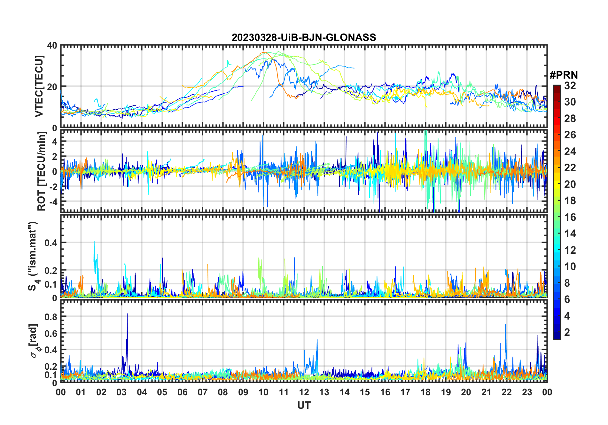Viewport: 608px width, 425px height.
Task: Click the VTEC[TECU] y-axis label
Action: point(39,86)
